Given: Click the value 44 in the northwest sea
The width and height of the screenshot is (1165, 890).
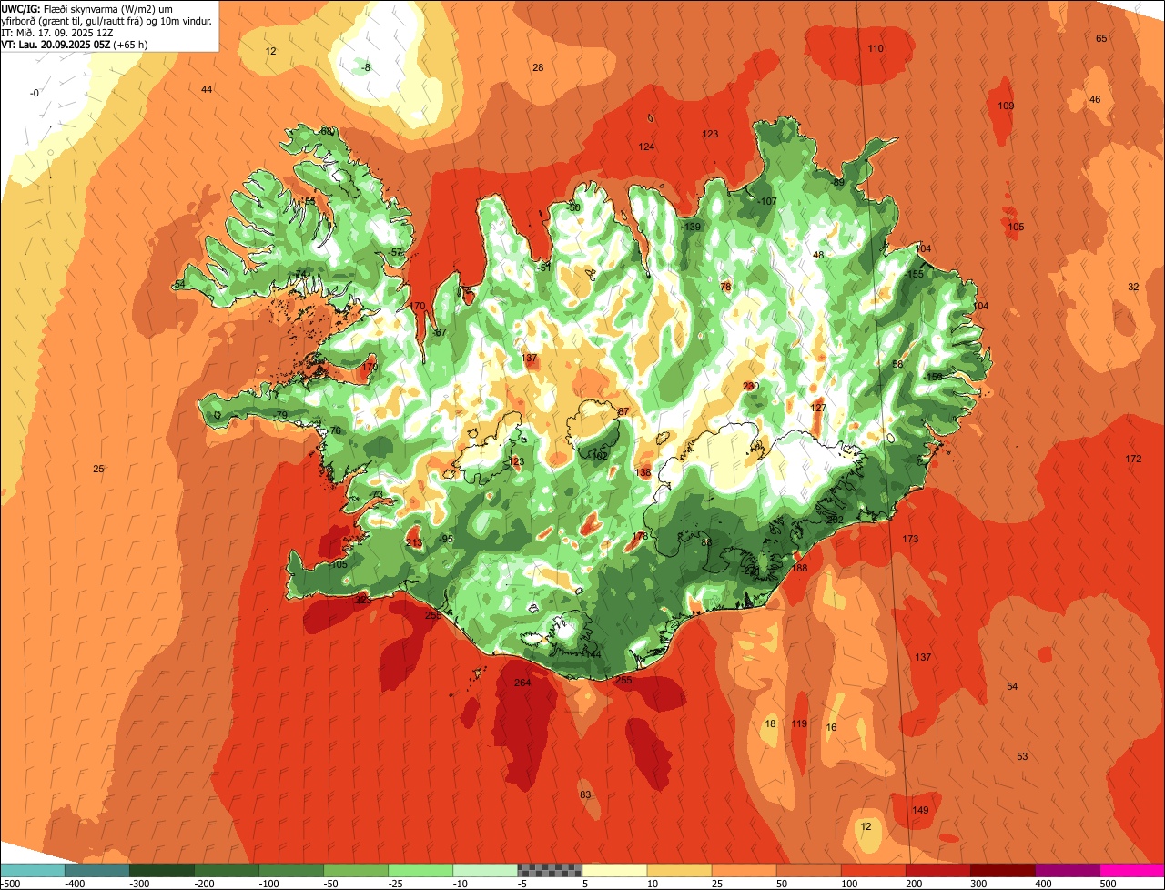Looking at the screenshot, I should (x=207, y=89).
